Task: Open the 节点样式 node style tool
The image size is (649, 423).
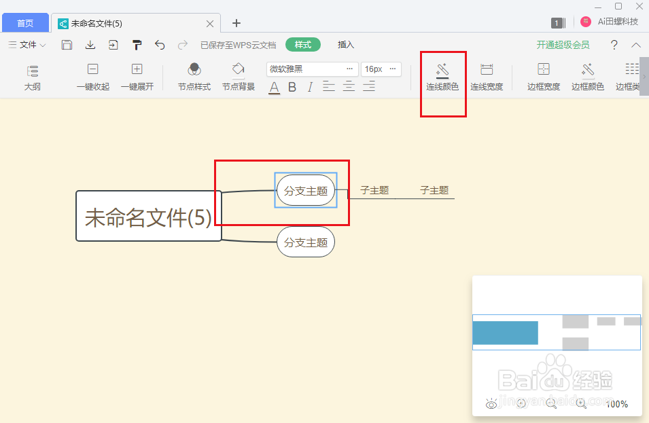Action: point(194,76)
